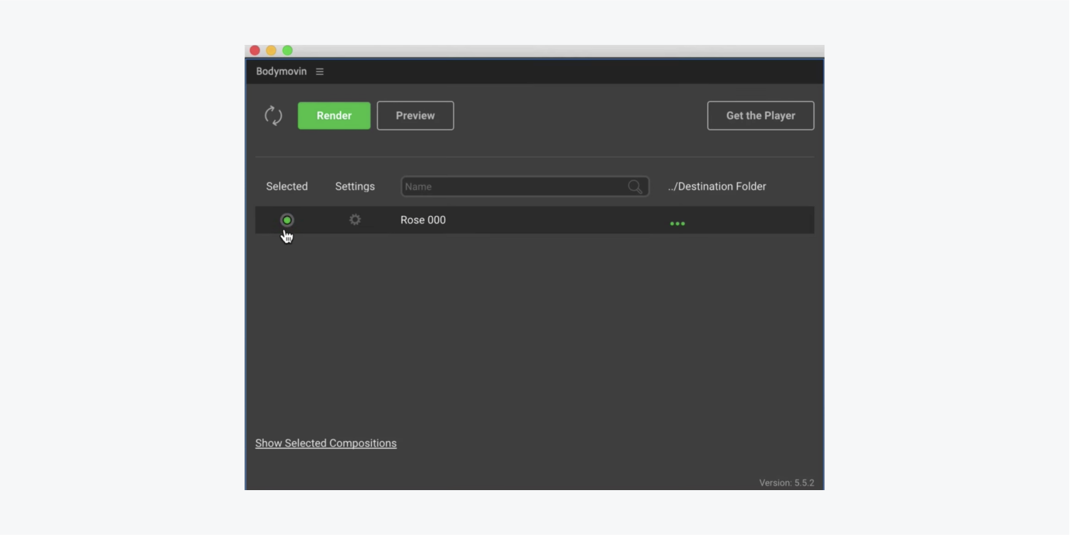Click Get the Player button
This screenshot has height=535, width=1070.
pyautogui.click(x=761, y=115)
